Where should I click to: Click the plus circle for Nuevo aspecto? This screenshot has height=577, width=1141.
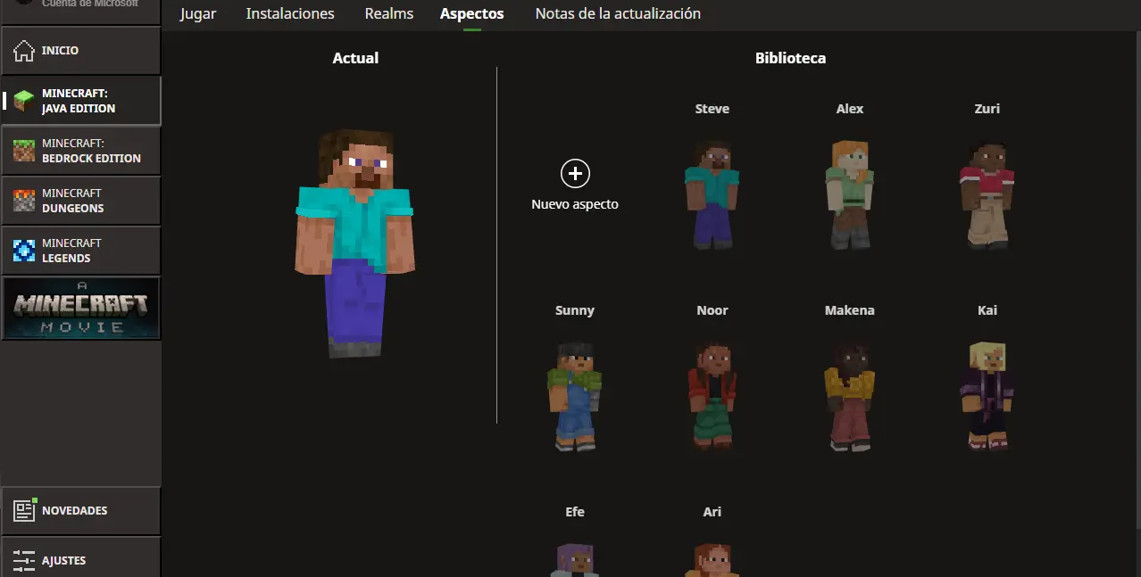[x=575, y=174]
